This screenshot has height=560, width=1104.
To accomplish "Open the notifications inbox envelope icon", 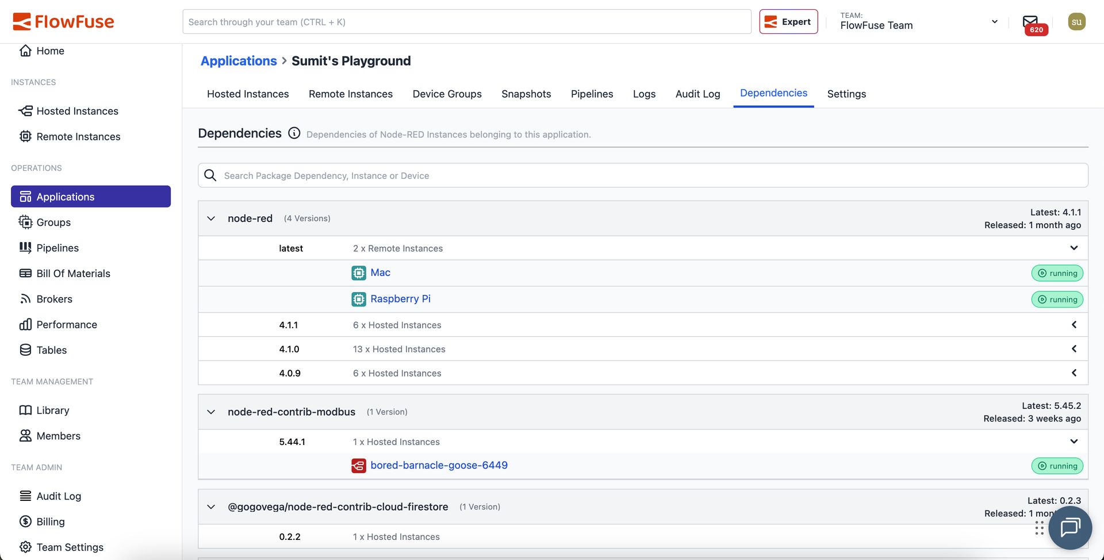I will (x=1030, y=22).
